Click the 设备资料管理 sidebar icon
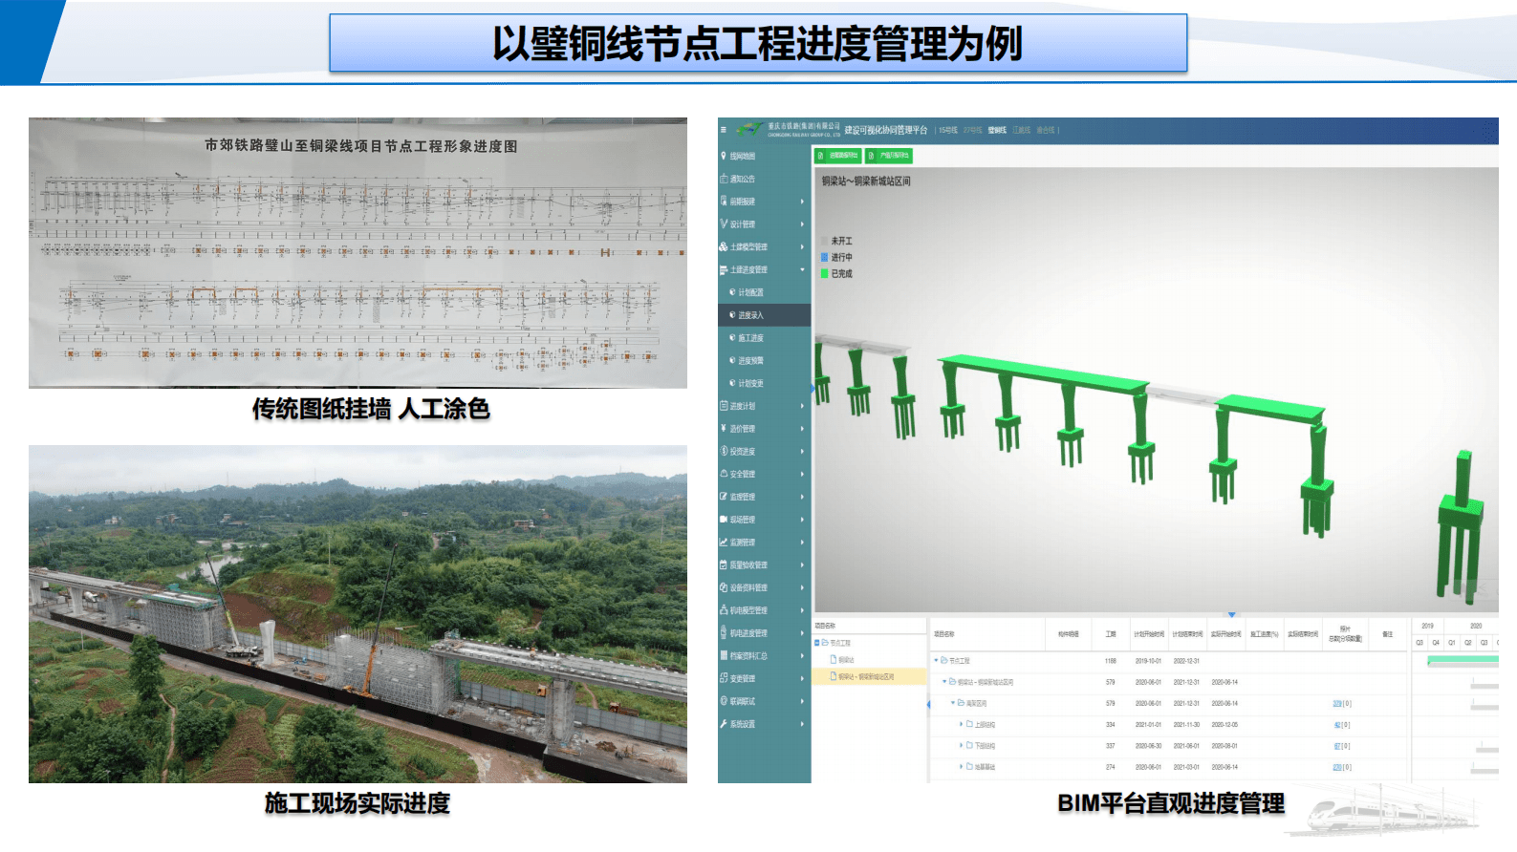The height and width of the screenshot is (852, 1517). tap(724, 587)
